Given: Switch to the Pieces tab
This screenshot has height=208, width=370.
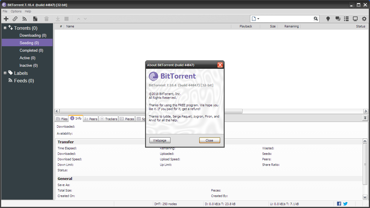Looking at the screenshot, I should [x=127, y=119].
